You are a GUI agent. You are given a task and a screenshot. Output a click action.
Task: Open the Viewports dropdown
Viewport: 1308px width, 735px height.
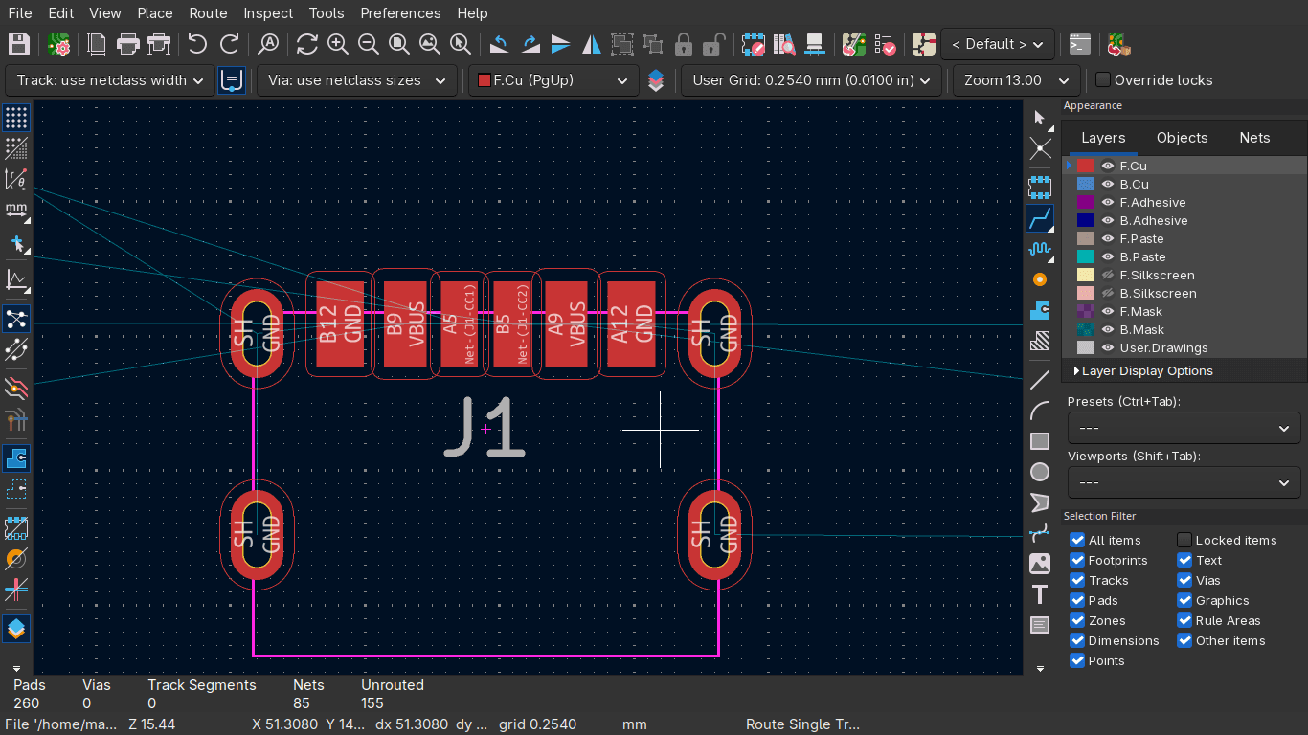point(1184,482)
